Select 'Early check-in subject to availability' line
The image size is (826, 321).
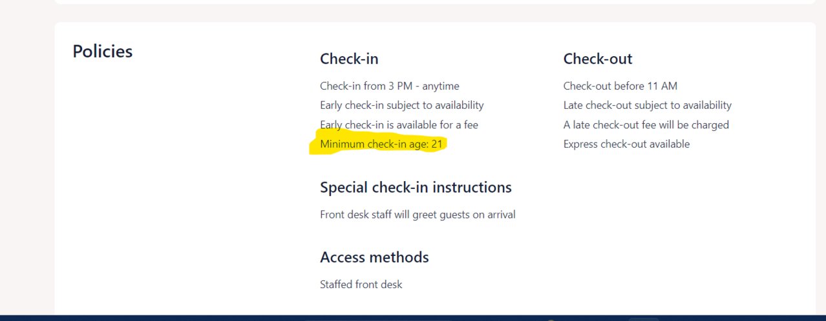coord(402,105)
